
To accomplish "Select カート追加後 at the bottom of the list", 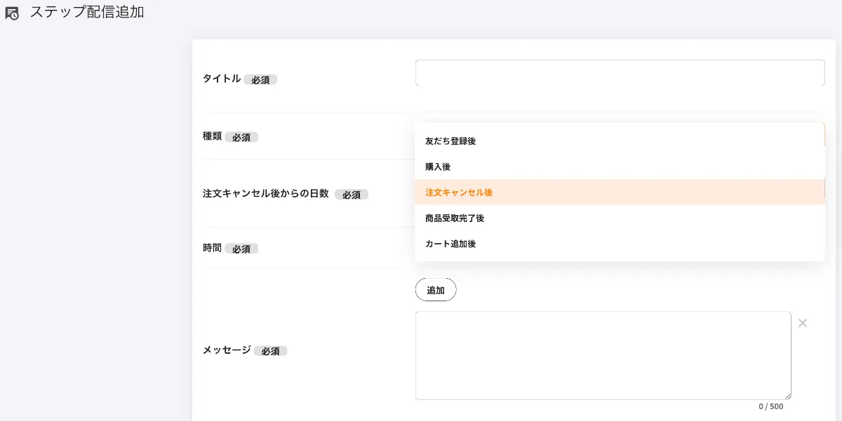I will (x=449, y=244).
